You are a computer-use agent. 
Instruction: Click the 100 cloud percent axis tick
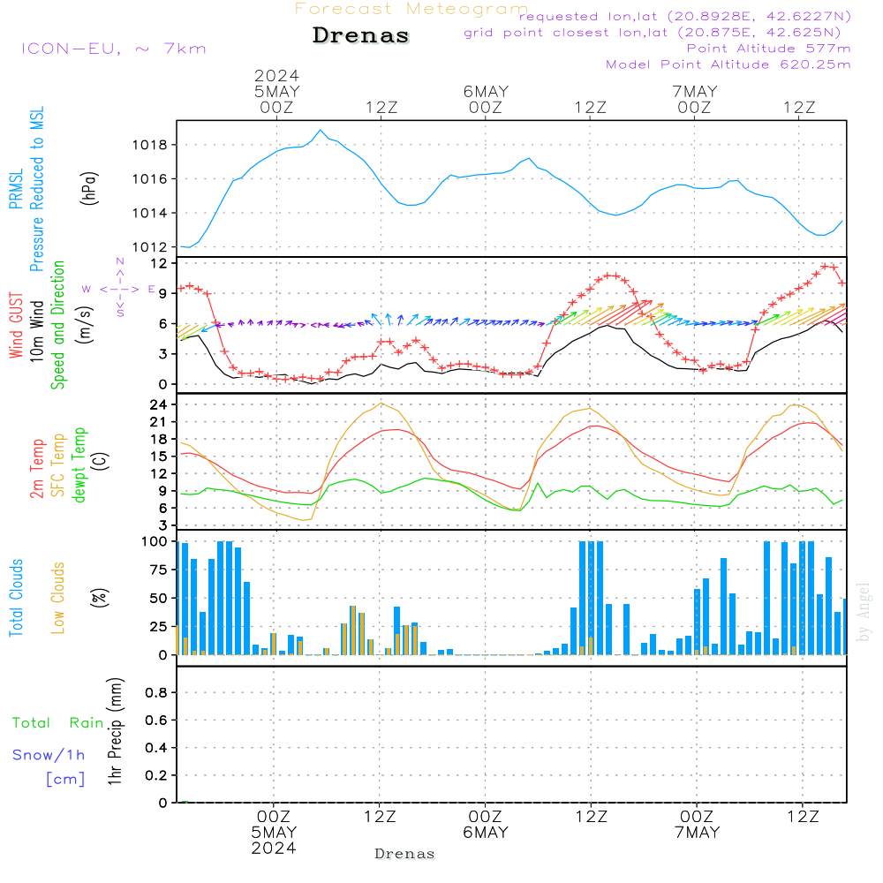point(155,541)
